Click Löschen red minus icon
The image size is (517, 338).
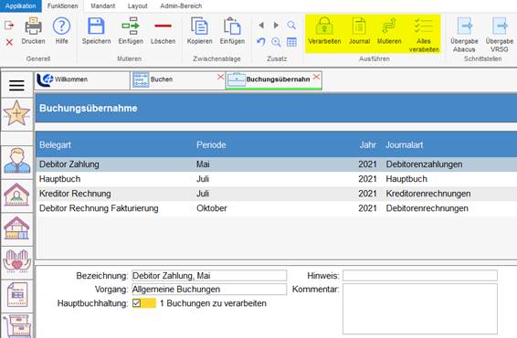tap(164, 26)
